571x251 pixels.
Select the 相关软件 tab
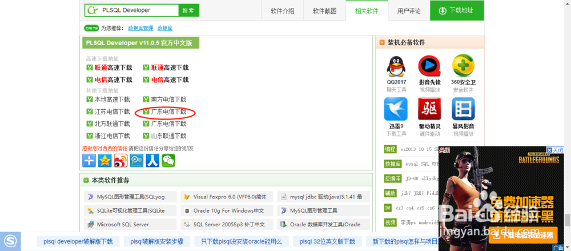tap(367, 11)
